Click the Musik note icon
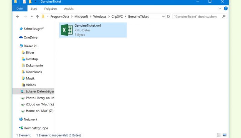This screenshot has height=138, width=241. pos(23,78)
